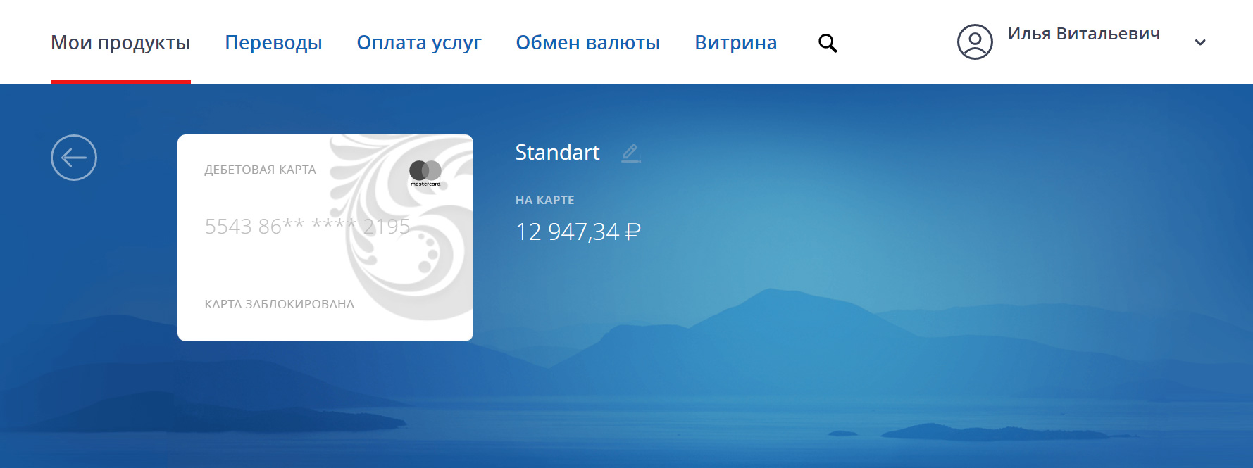Click the Standart card name
The width and height of the screenshot is (1253, 468).
557,152
